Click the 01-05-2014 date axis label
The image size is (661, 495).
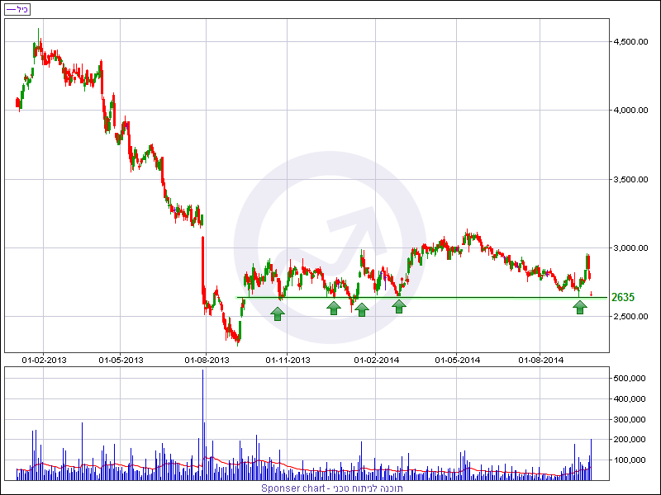point(458,360)
